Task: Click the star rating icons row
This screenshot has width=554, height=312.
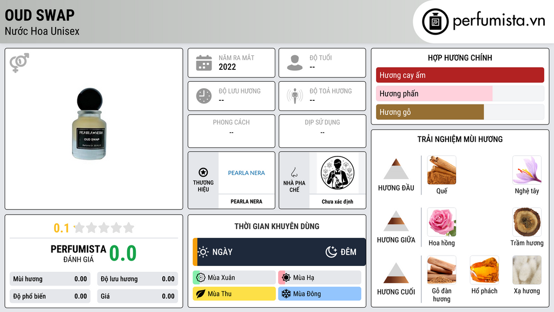Action: (x=104, y=227)
